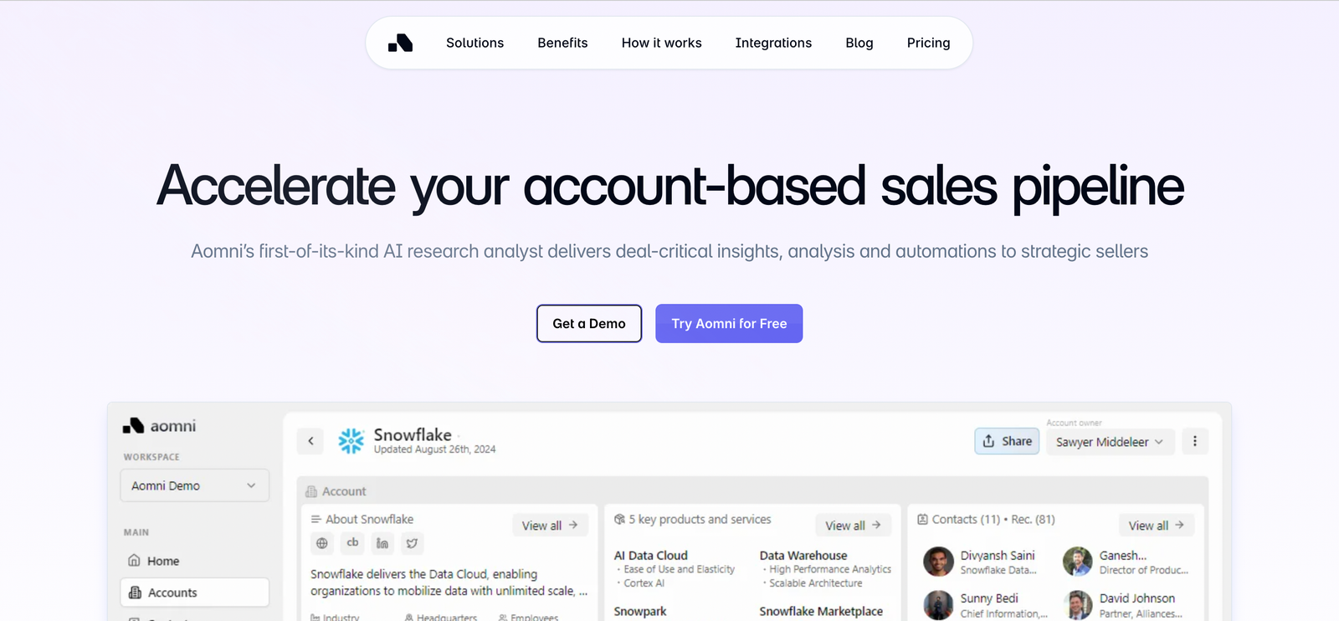Viewport: 1339px width, 621px height.
Task: Click the back chevron beside Snowflake
Action: tap(310, 441)
